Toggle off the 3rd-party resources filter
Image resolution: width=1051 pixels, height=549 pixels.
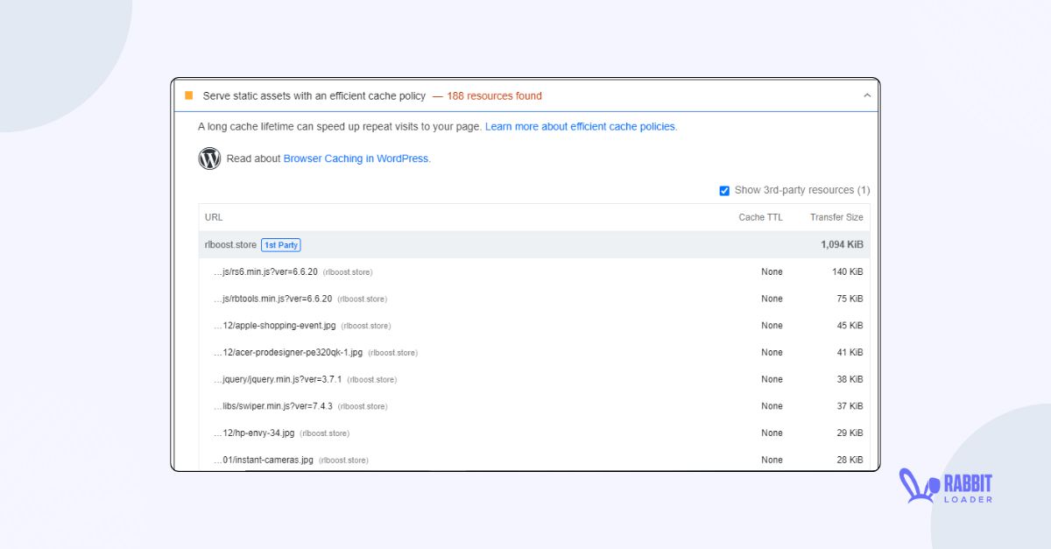[723, 190]
